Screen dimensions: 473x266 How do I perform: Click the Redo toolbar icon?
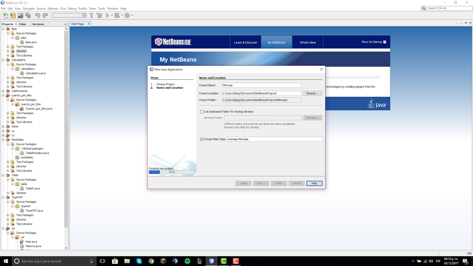[45, 16]
